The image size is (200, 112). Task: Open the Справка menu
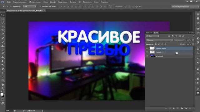(104, 2)
